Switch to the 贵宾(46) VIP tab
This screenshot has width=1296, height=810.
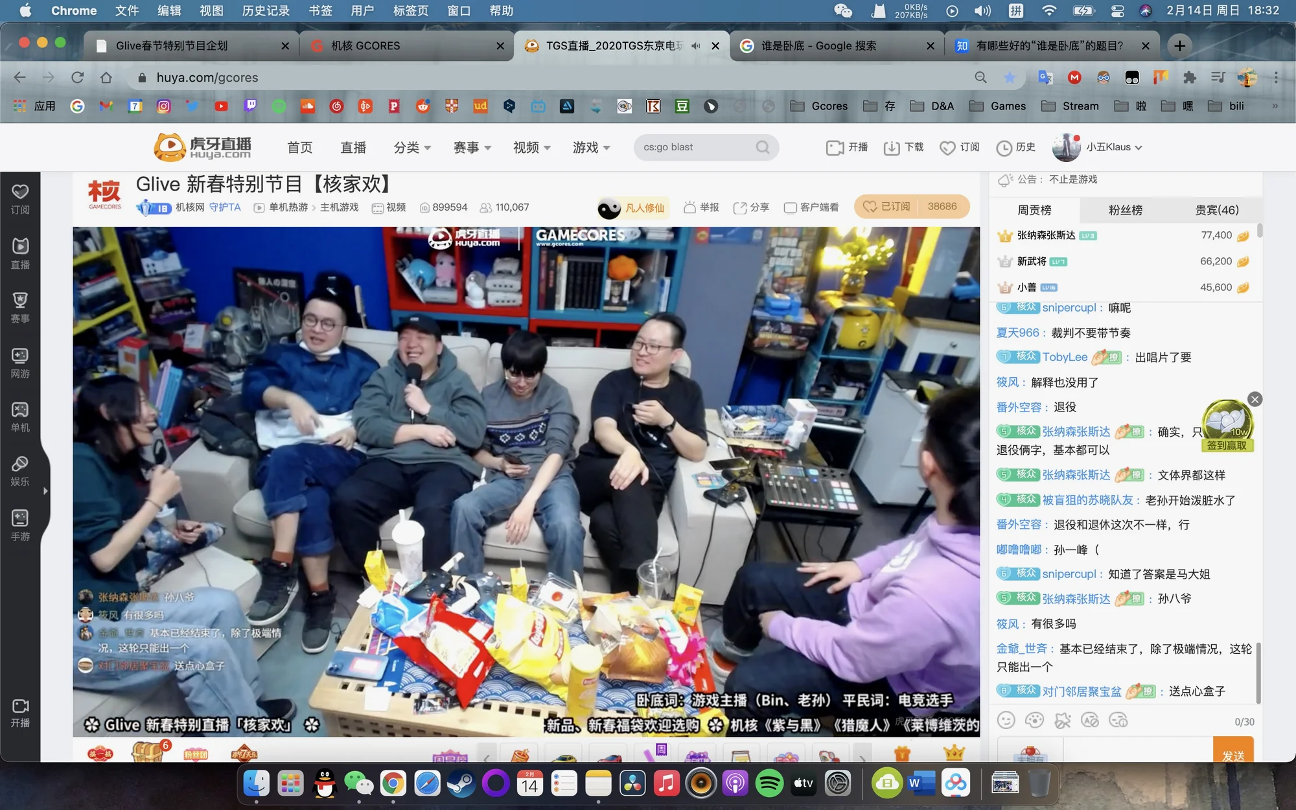click(x=1217, y=210)
